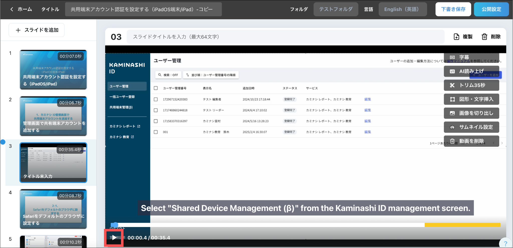The width and height of the screenshot is (513, 248).
Task: Select ユーザー管理 in the Kaminashi sidebar
Action: pyautogui.click(x=127, y=86)
